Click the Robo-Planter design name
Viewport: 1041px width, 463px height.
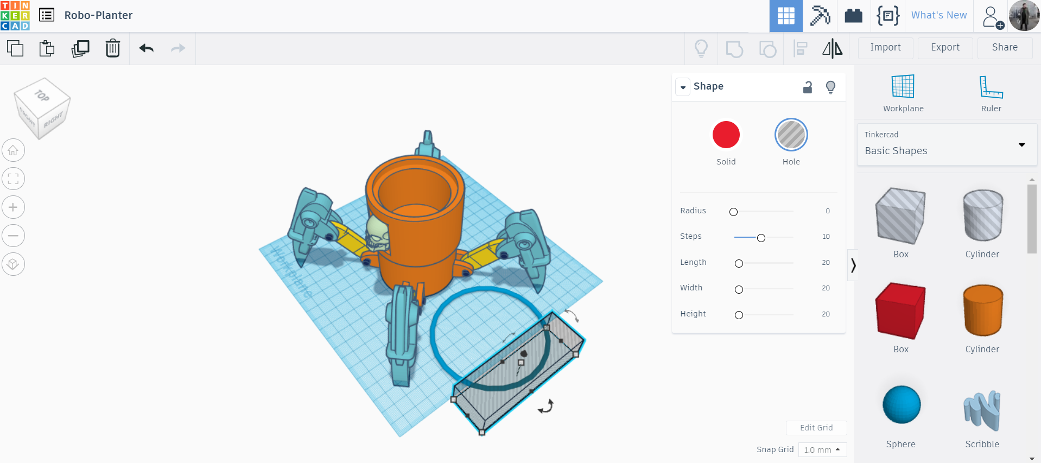coord(98,15)
